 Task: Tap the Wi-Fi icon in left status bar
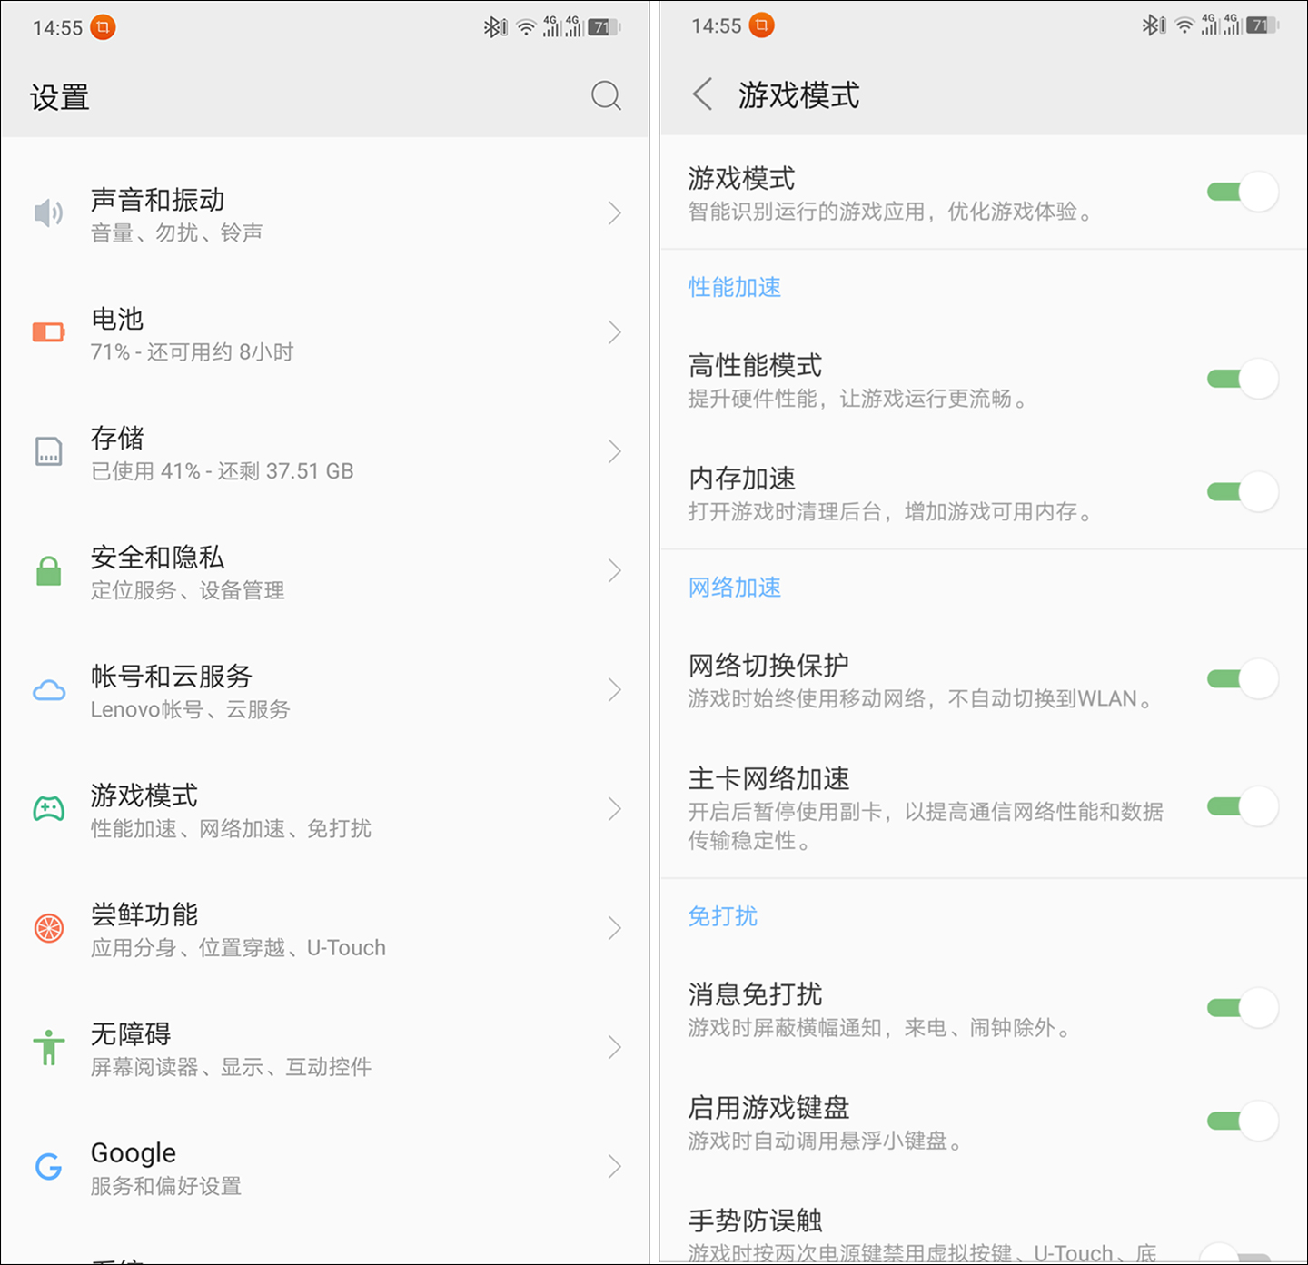pyautogui.click(x=526, y=27)
